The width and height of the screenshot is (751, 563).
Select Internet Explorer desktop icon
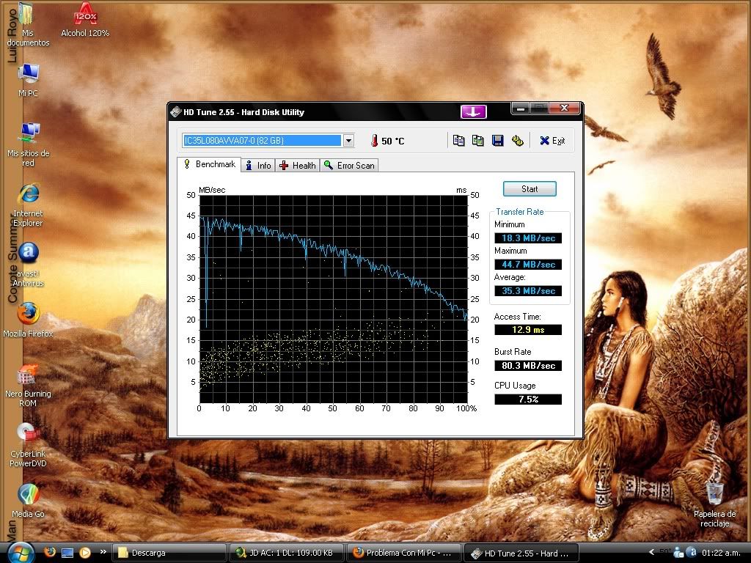(x=28, y=205)
